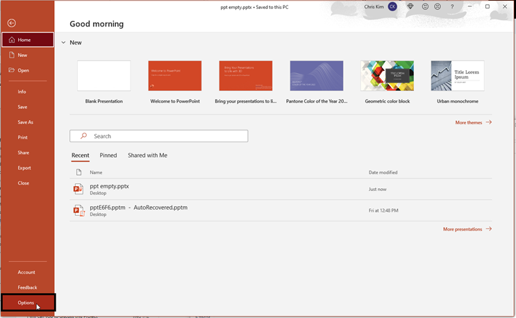Open pptE6F6.pptm AutoRecovered file
Viewport: 516px width, 318px height.
click(281, 210)
